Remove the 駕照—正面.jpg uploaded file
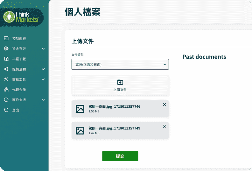 point(164,104)
